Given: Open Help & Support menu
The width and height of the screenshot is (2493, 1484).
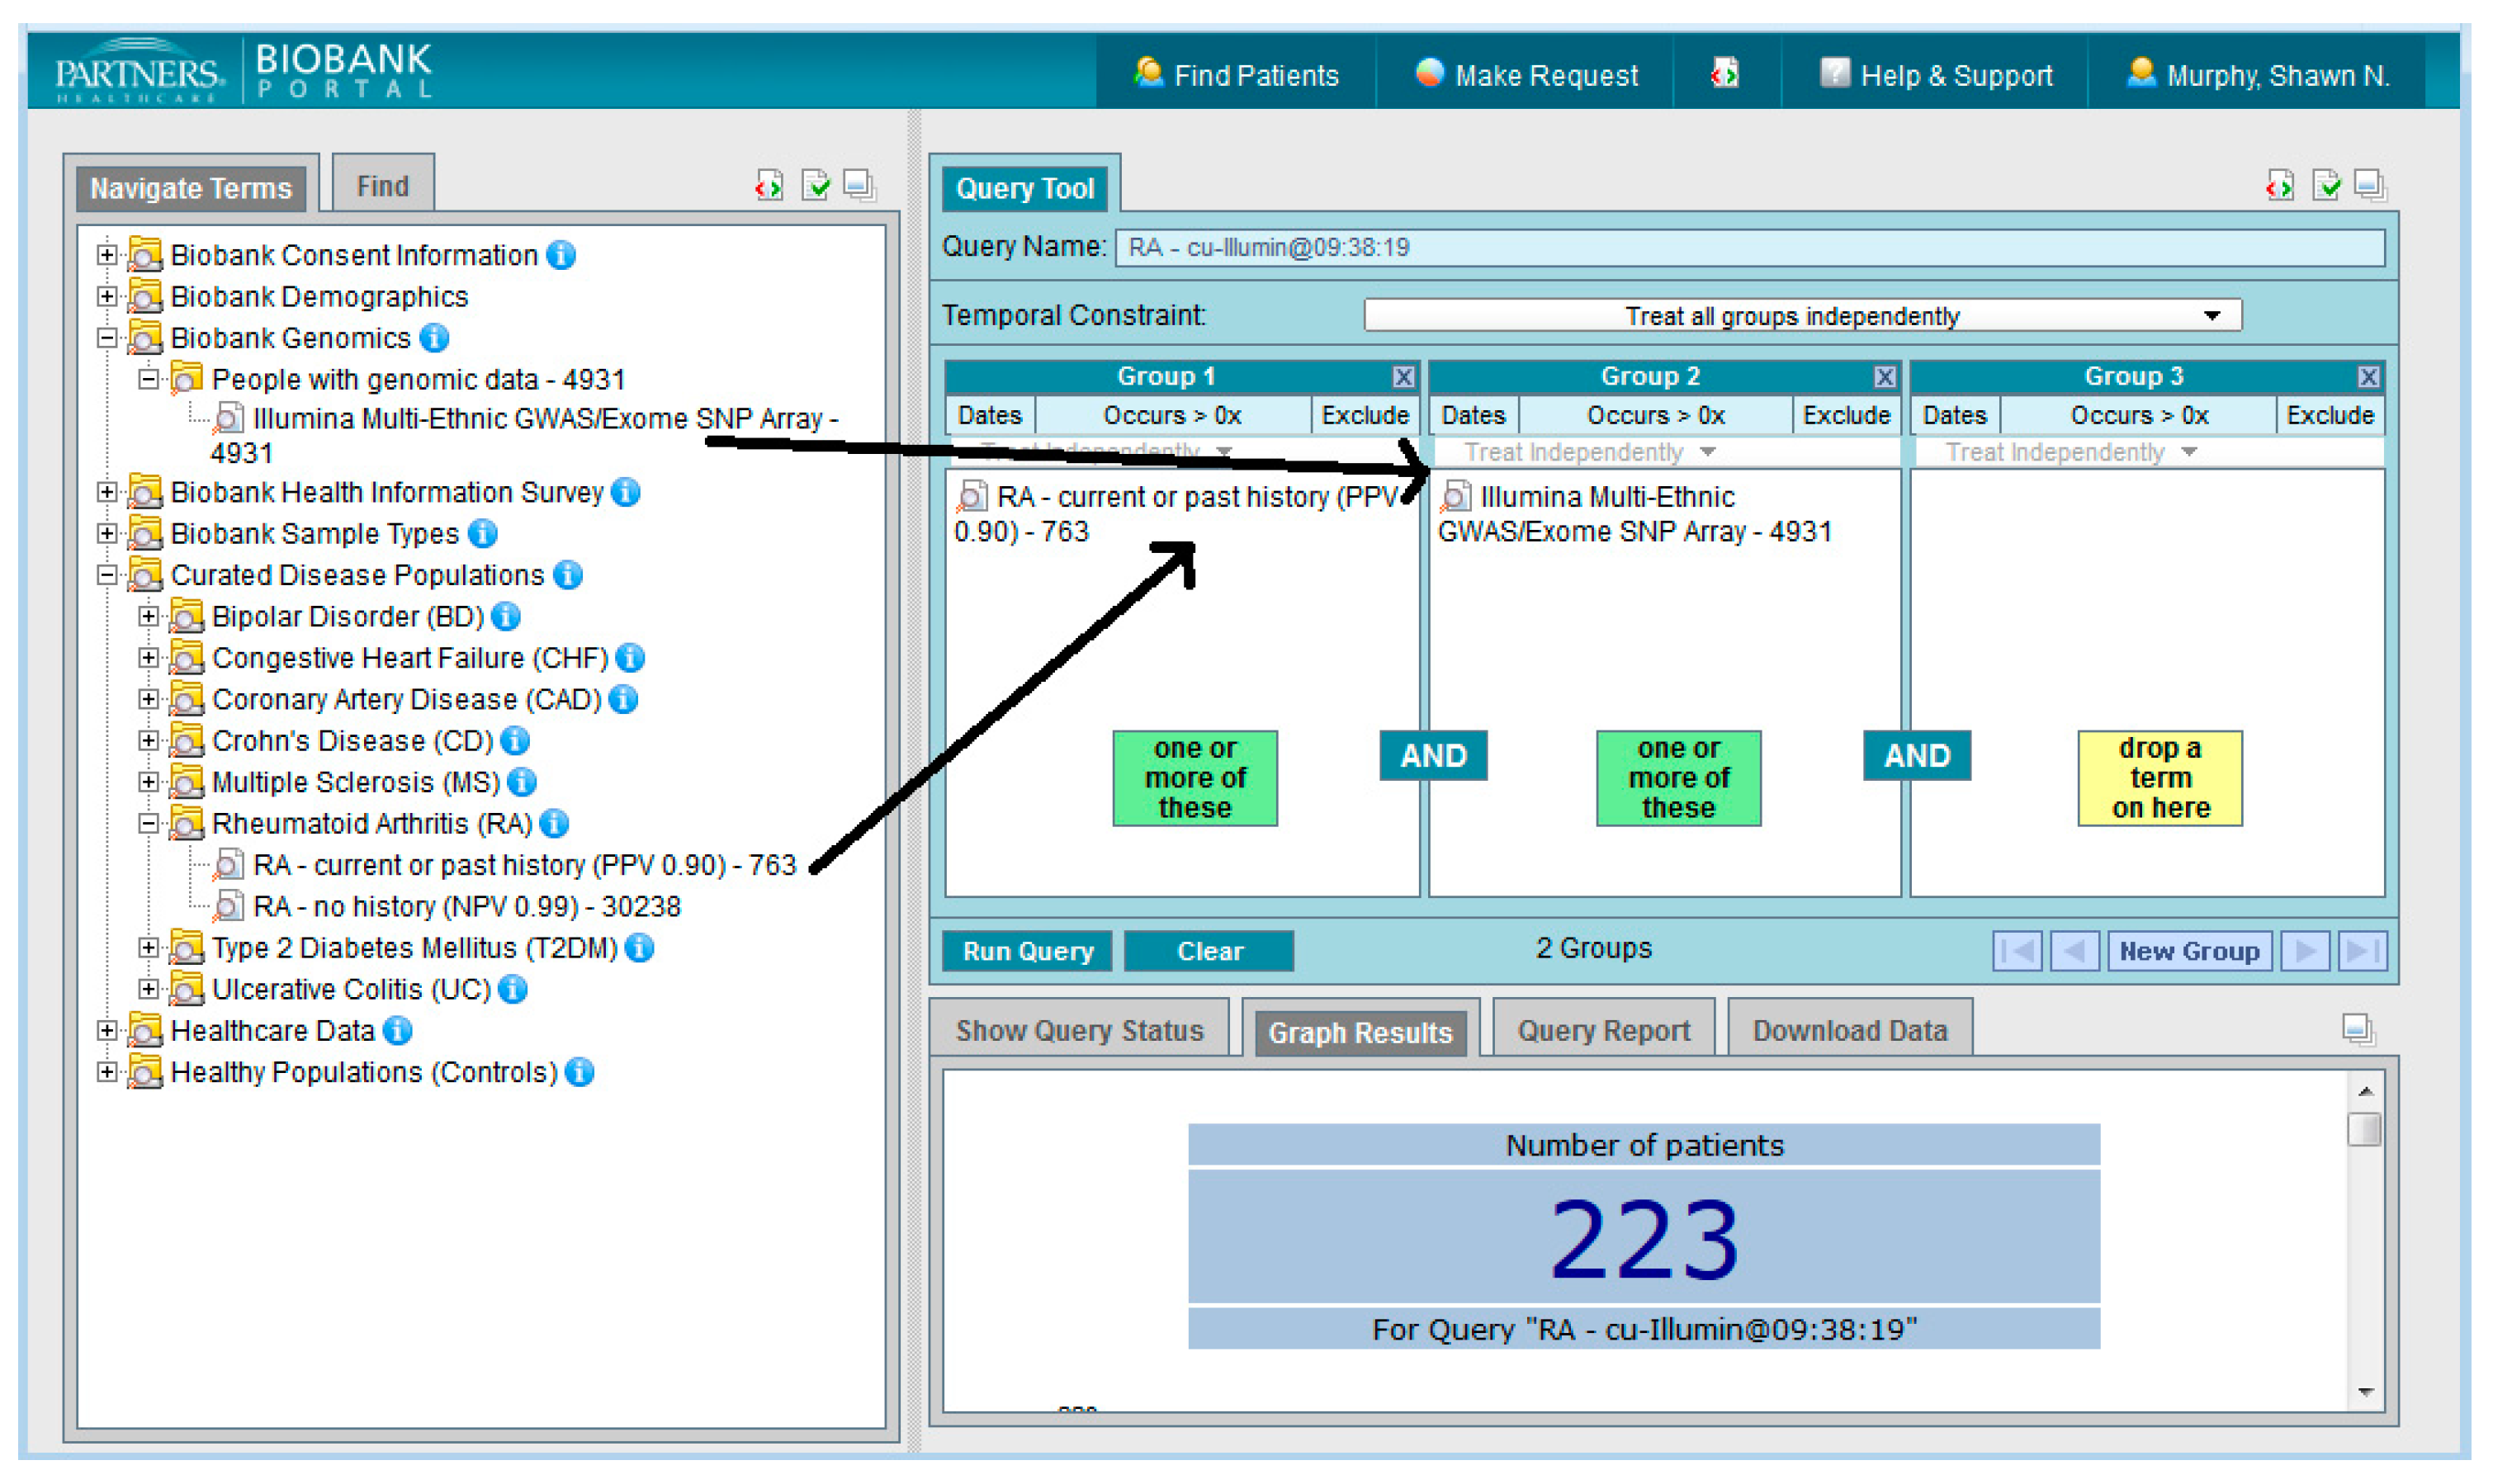Looking at the screenshot, I should (x=1936, y=75).
